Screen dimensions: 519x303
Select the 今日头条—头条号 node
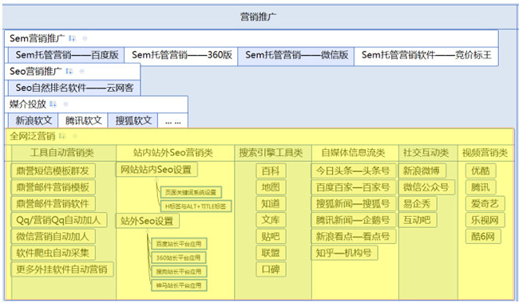tap(353, 171)
